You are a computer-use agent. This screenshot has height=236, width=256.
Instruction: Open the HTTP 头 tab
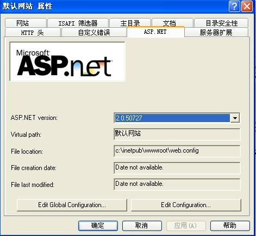33,33
